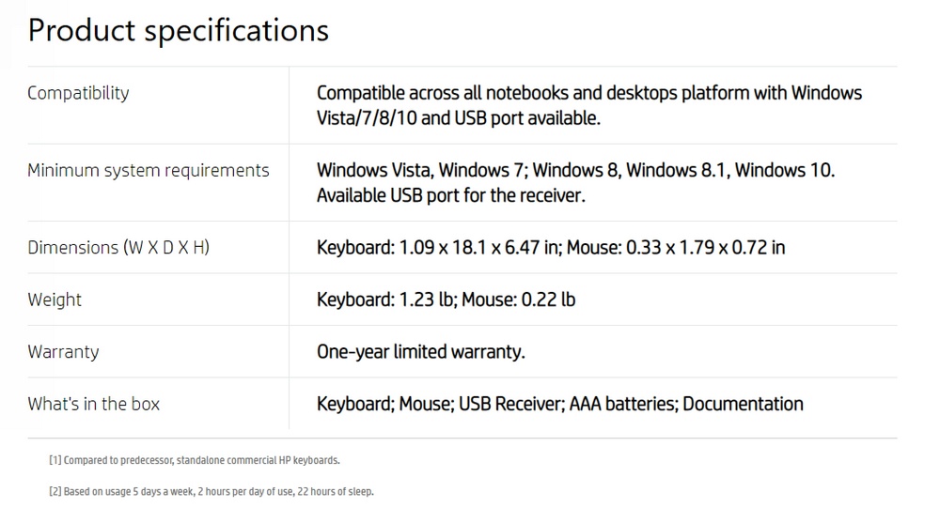This screenshot has height=523, width=940.
Task: Click 'AAA batteries; Documentation' text
Action: 686,404
